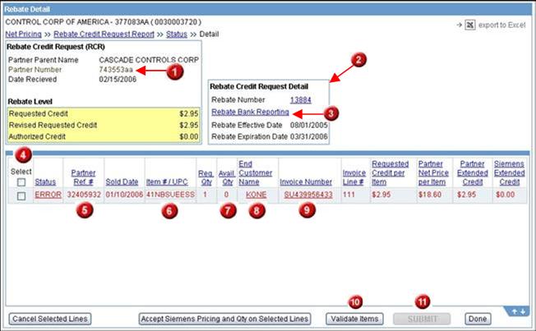
Task: Sort by Partner Net Price per Item
Action: click(433, 172)
